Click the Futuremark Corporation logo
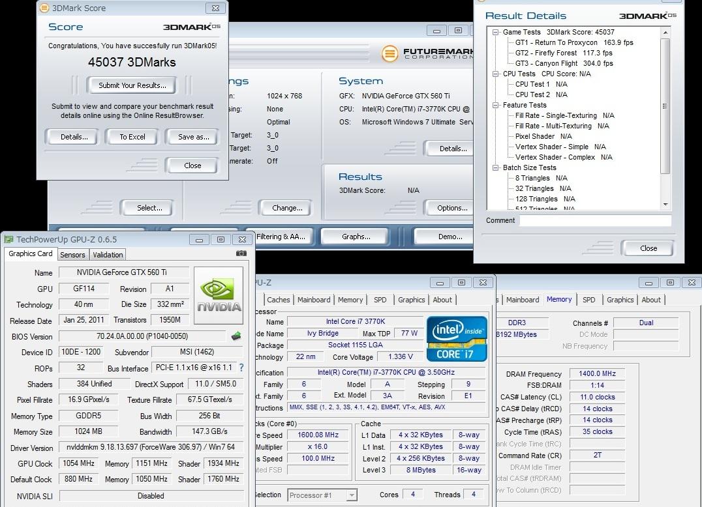 [x=427, y=53]
